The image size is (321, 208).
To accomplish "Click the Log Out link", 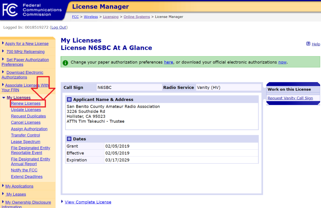I will coord(59,28).
